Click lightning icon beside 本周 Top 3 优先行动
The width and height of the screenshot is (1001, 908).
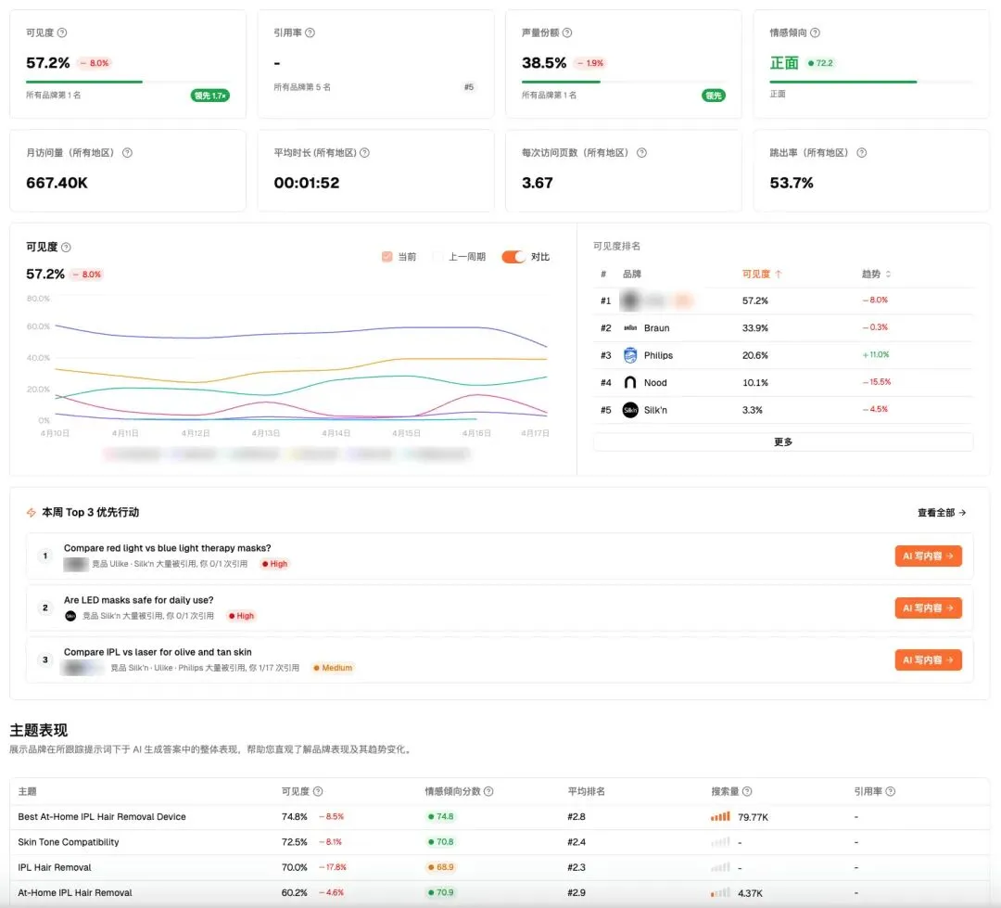(31, 513)
